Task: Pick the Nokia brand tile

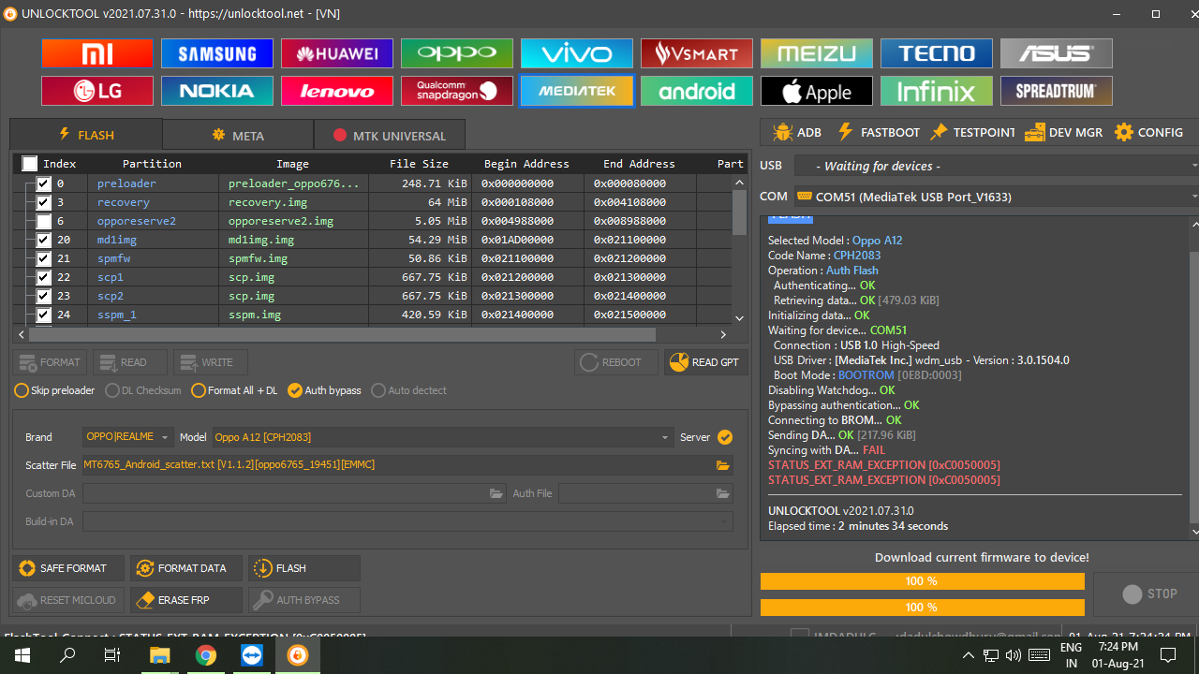Action: pos(217,91)
